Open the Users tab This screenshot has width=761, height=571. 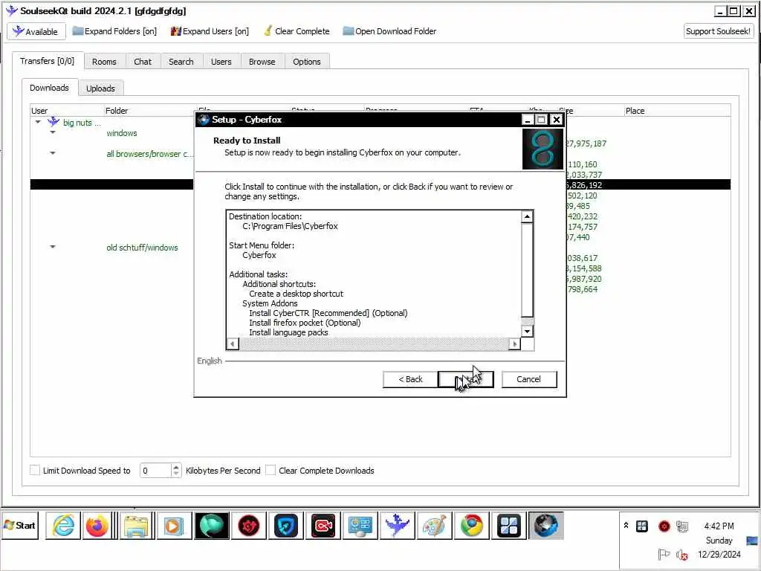221,62
